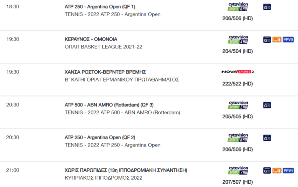This screenshot has width=298, height=187.
Task: Click Cytavision Sports 6HD logo at 18:30
Action: [x=237, y=7]
